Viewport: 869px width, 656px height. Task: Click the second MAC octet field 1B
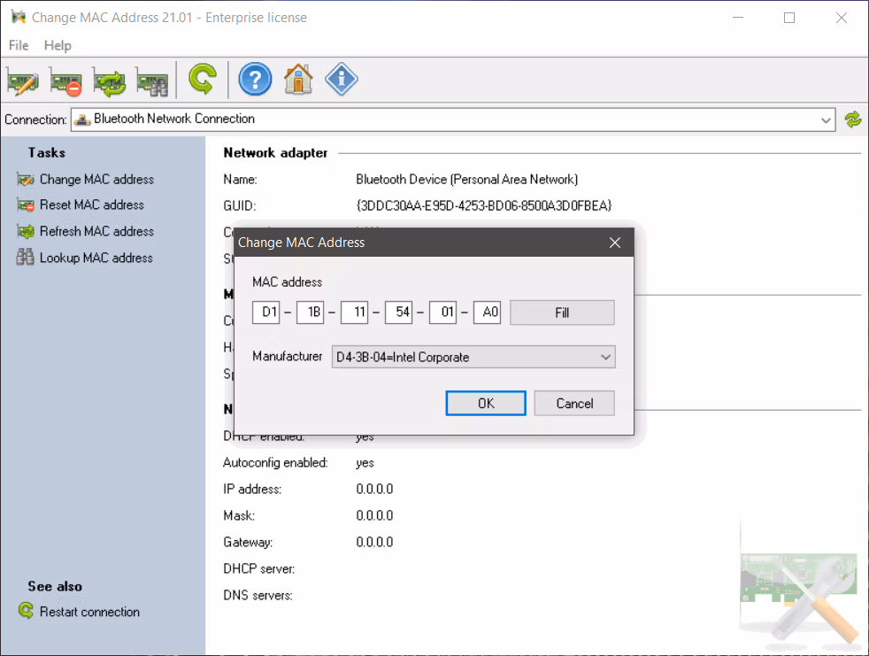[x=311, y=313]
